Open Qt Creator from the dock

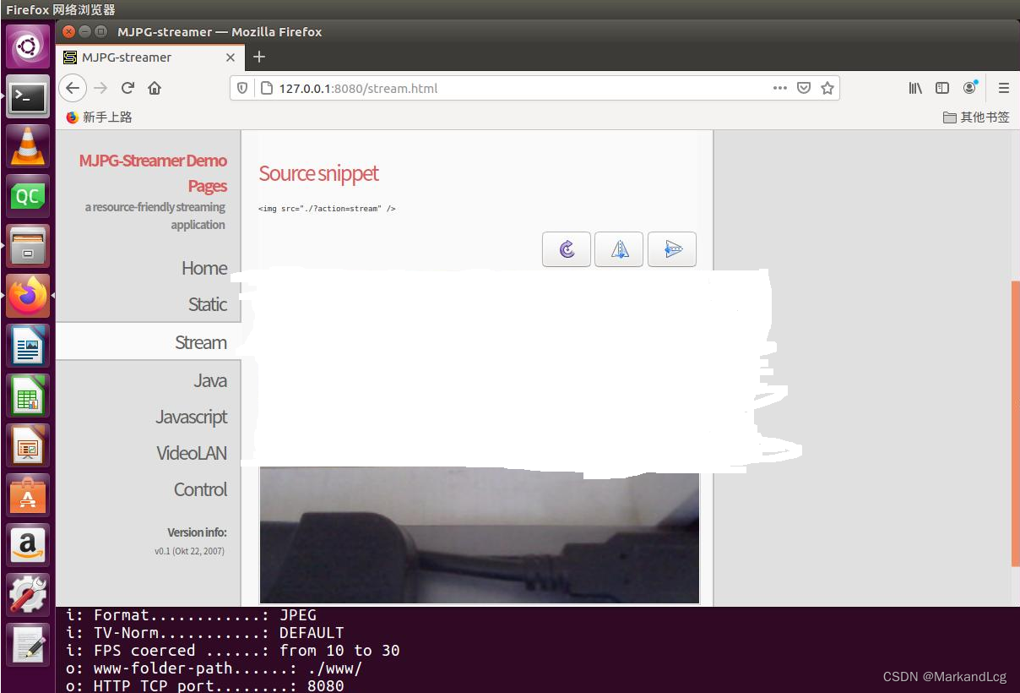pos(28,196)
